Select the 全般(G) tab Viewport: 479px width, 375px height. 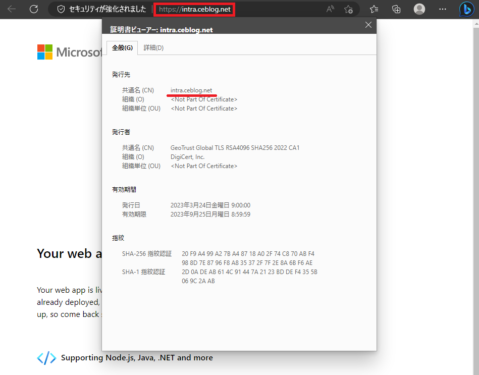click(122, 47)
